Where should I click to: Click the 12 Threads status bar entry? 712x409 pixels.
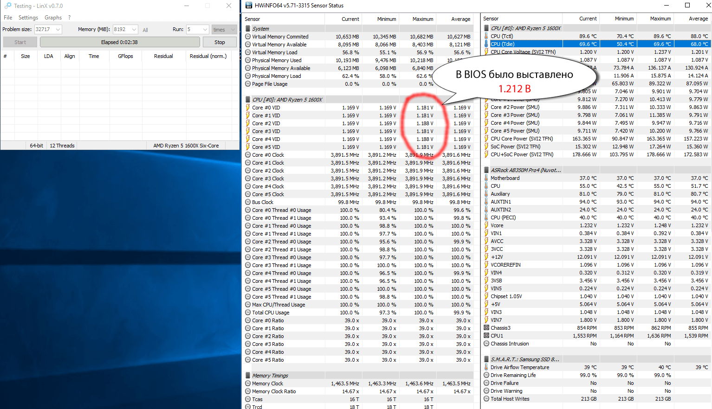tap(62, 146)
